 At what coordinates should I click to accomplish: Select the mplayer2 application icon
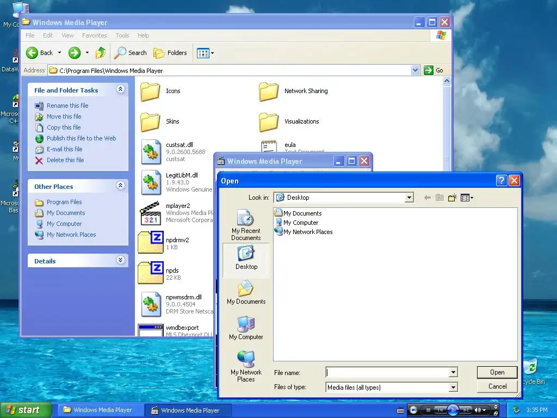(x=150, y=213)
